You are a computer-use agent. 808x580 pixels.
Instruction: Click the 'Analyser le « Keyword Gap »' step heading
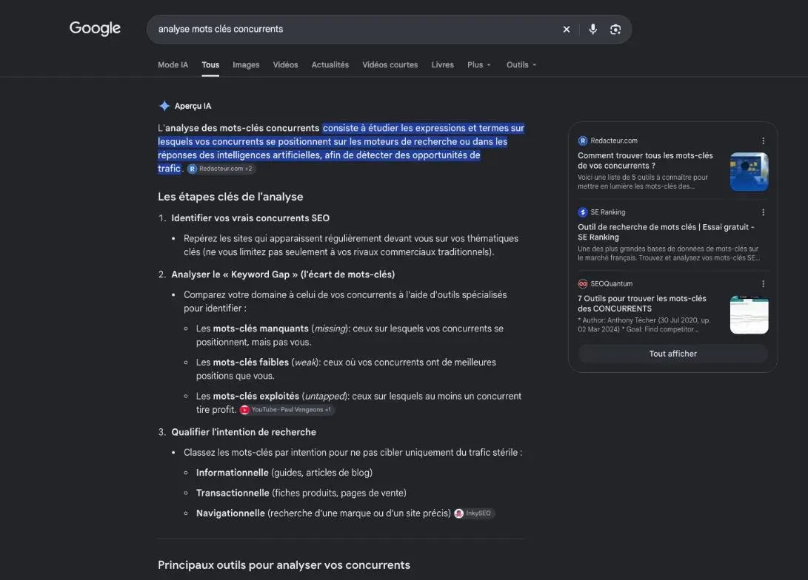(x=283, y=274)
